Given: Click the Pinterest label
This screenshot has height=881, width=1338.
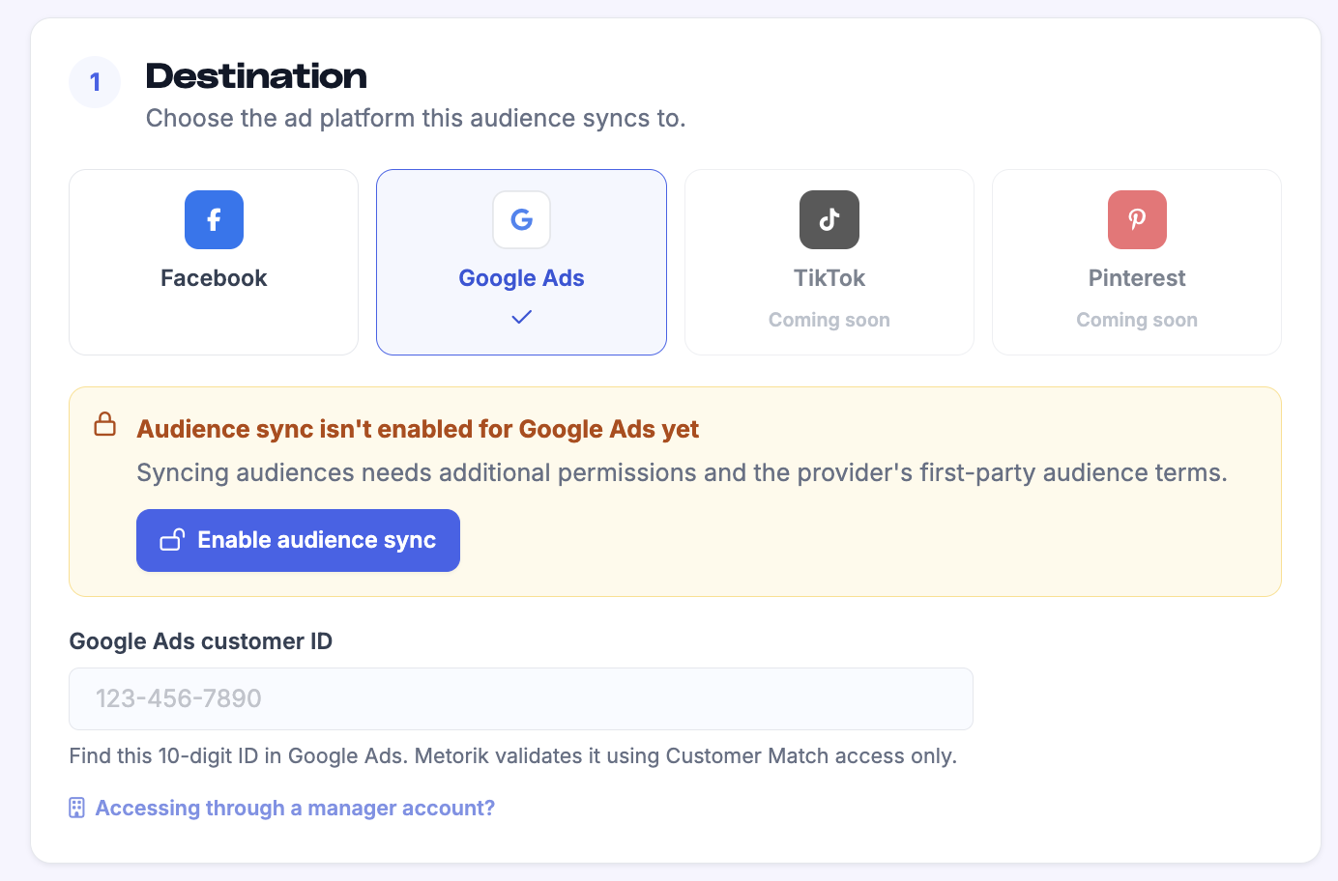Looking at the screenshot, I should coord(1137,278).
